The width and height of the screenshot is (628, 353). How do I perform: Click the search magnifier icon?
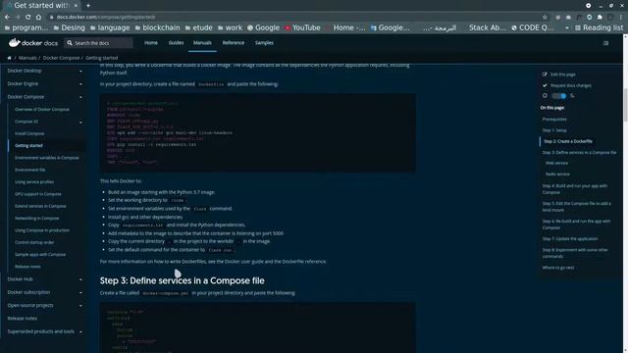tap(70, 43)
